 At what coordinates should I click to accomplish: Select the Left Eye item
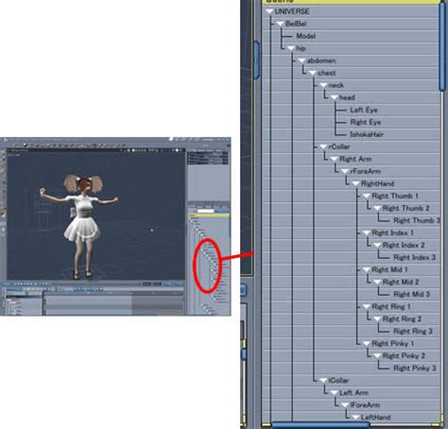[364, 110]
